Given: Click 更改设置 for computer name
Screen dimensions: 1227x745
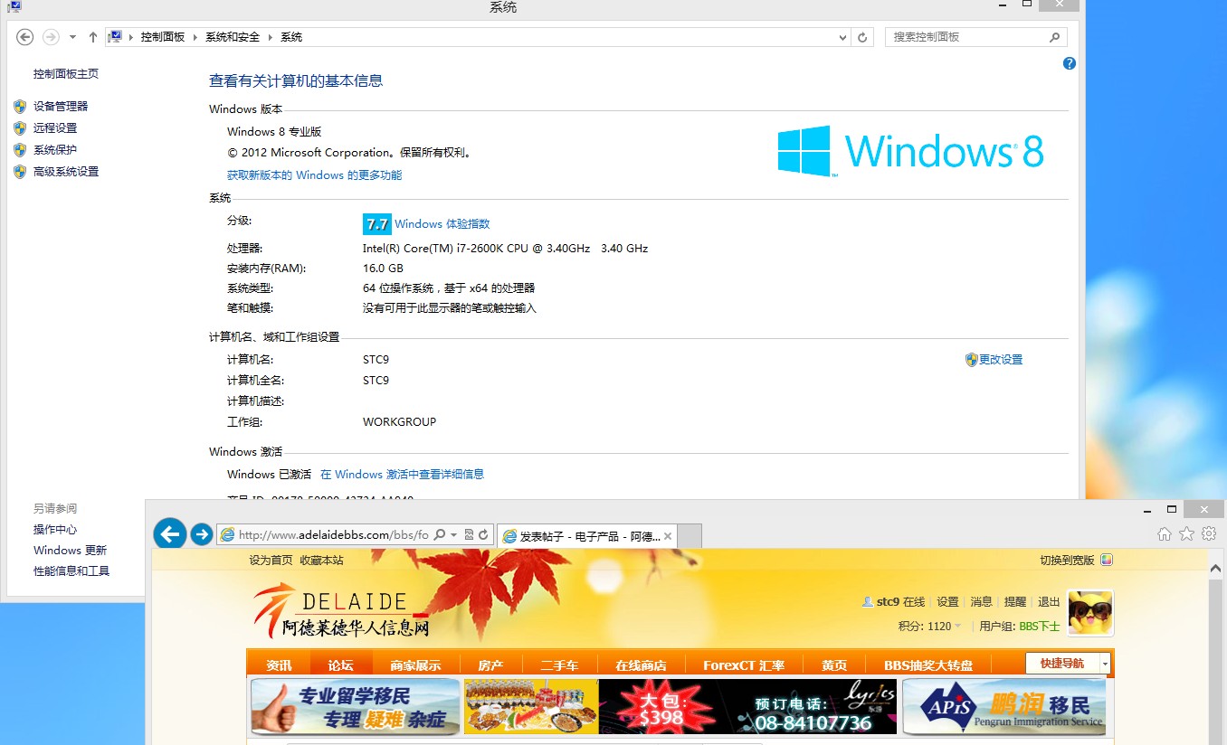Looking at the screenshot, I should [1001, 360].
